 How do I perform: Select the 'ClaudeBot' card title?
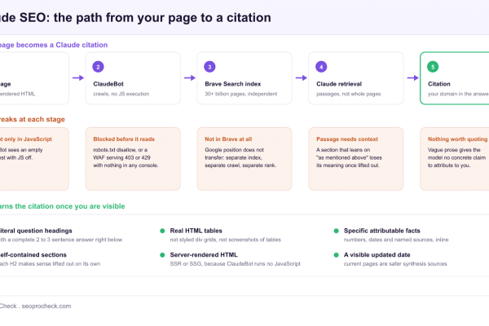[108, 84]
